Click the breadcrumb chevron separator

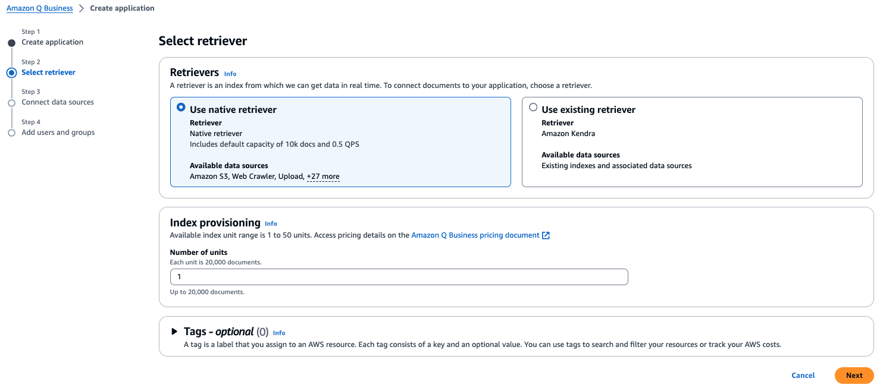coord(82,8)
